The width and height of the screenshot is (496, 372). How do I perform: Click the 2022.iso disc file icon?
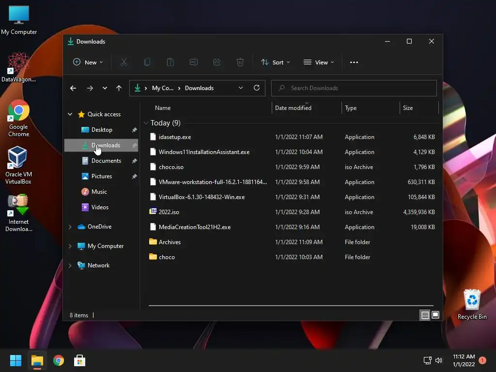click(x=153, y=211)
